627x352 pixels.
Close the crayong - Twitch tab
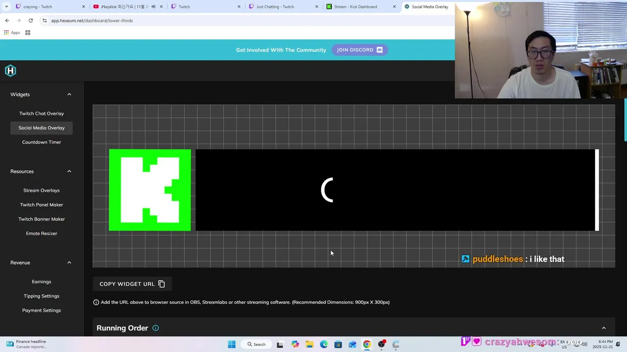(x=83, y=7)
